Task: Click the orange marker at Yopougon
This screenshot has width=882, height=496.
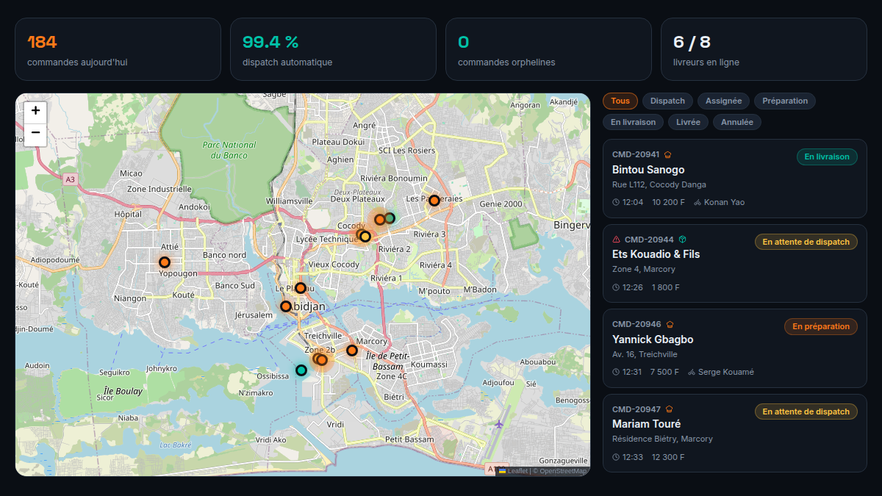Action: pyautogui.click(x=165, y=262)
